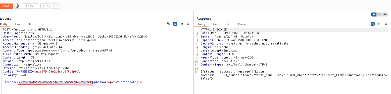This screenshot has width=391, height=94.
Task: Go back to previous request in history
Action: coord(43,6)
